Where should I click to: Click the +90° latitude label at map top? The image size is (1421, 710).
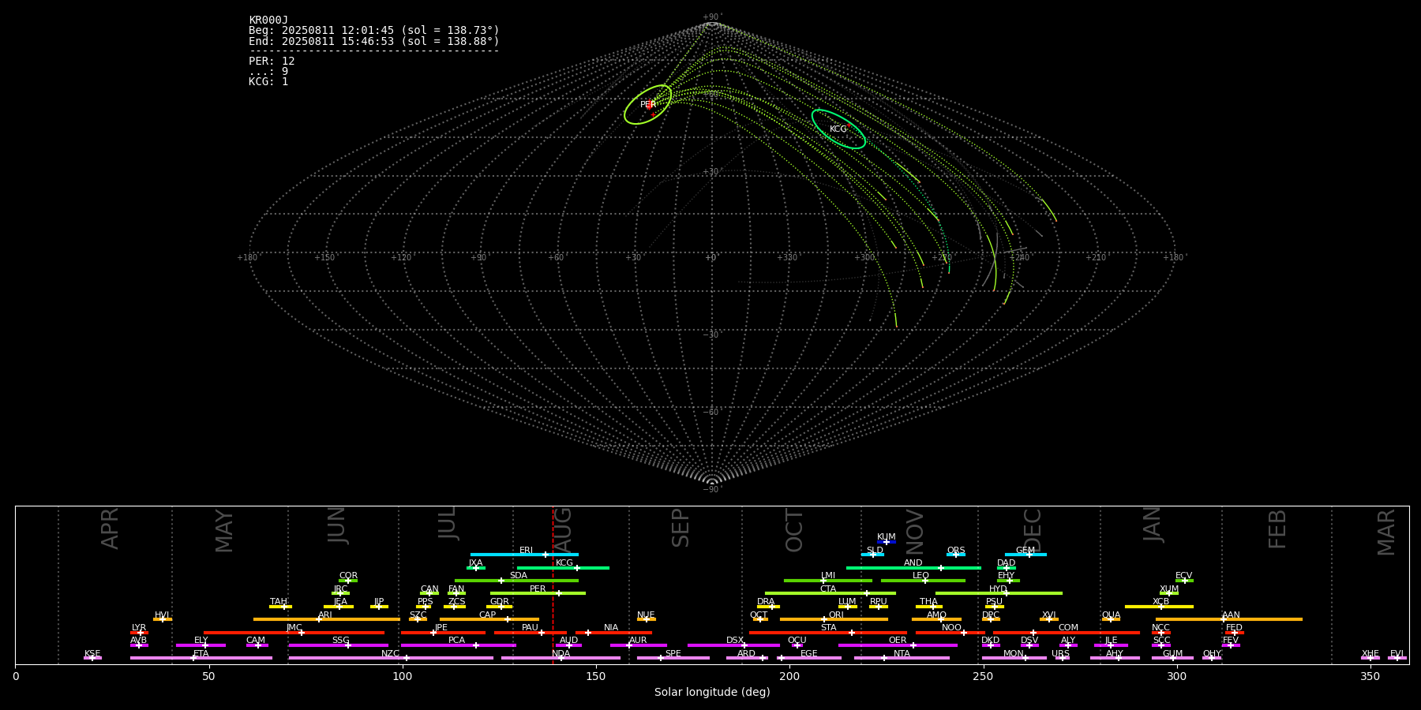[712, 17]
